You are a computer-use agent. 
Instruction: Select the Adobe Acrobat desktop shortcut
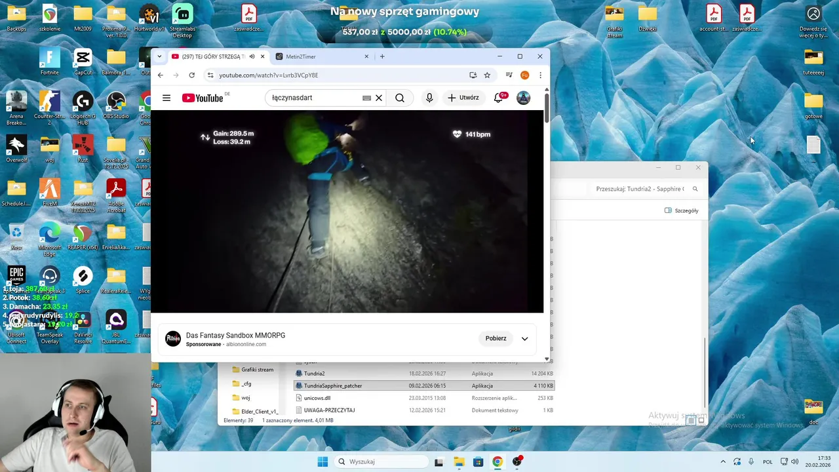(116, 196)
